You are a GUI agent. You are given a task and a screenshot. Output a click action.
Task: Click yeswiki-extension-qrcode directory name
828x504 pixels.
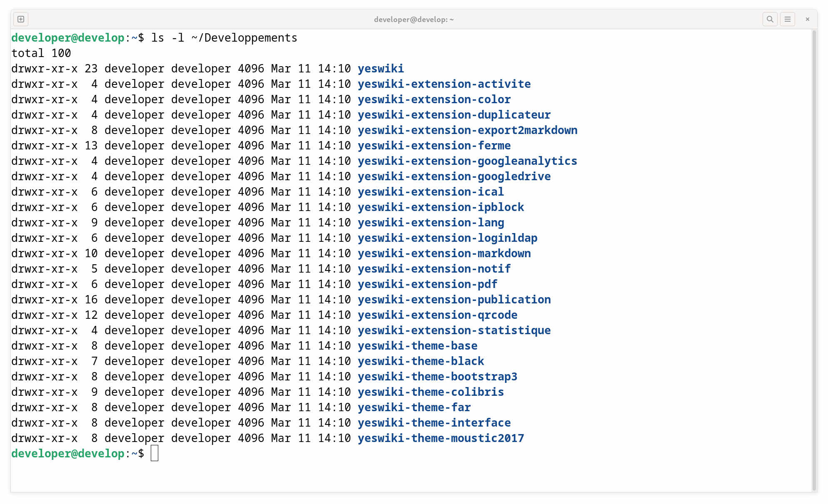tap(437, 315)
